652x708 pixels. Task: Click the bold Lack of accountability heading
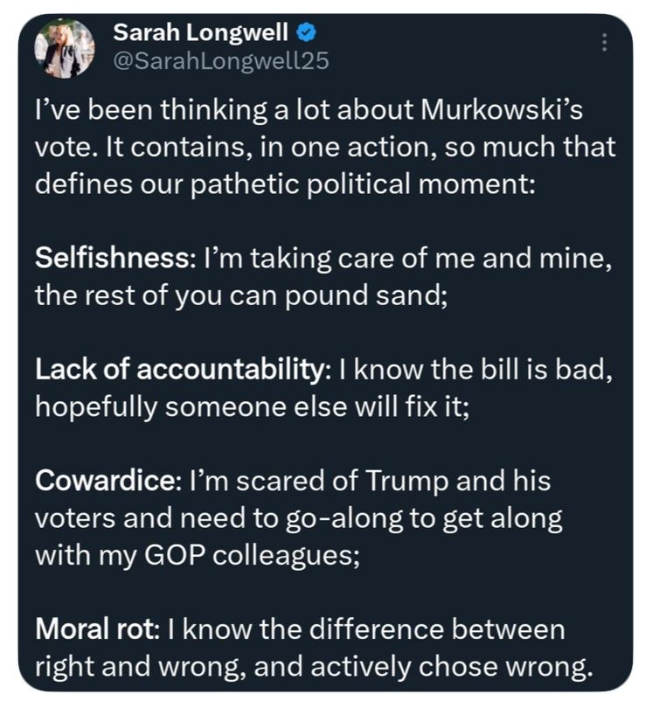pos(177,370)
